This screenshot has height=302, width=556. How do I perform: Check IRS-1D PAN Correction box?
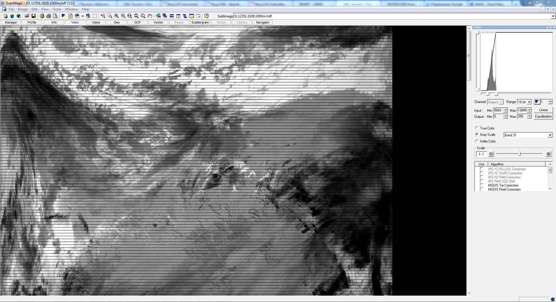coord(482,177)
